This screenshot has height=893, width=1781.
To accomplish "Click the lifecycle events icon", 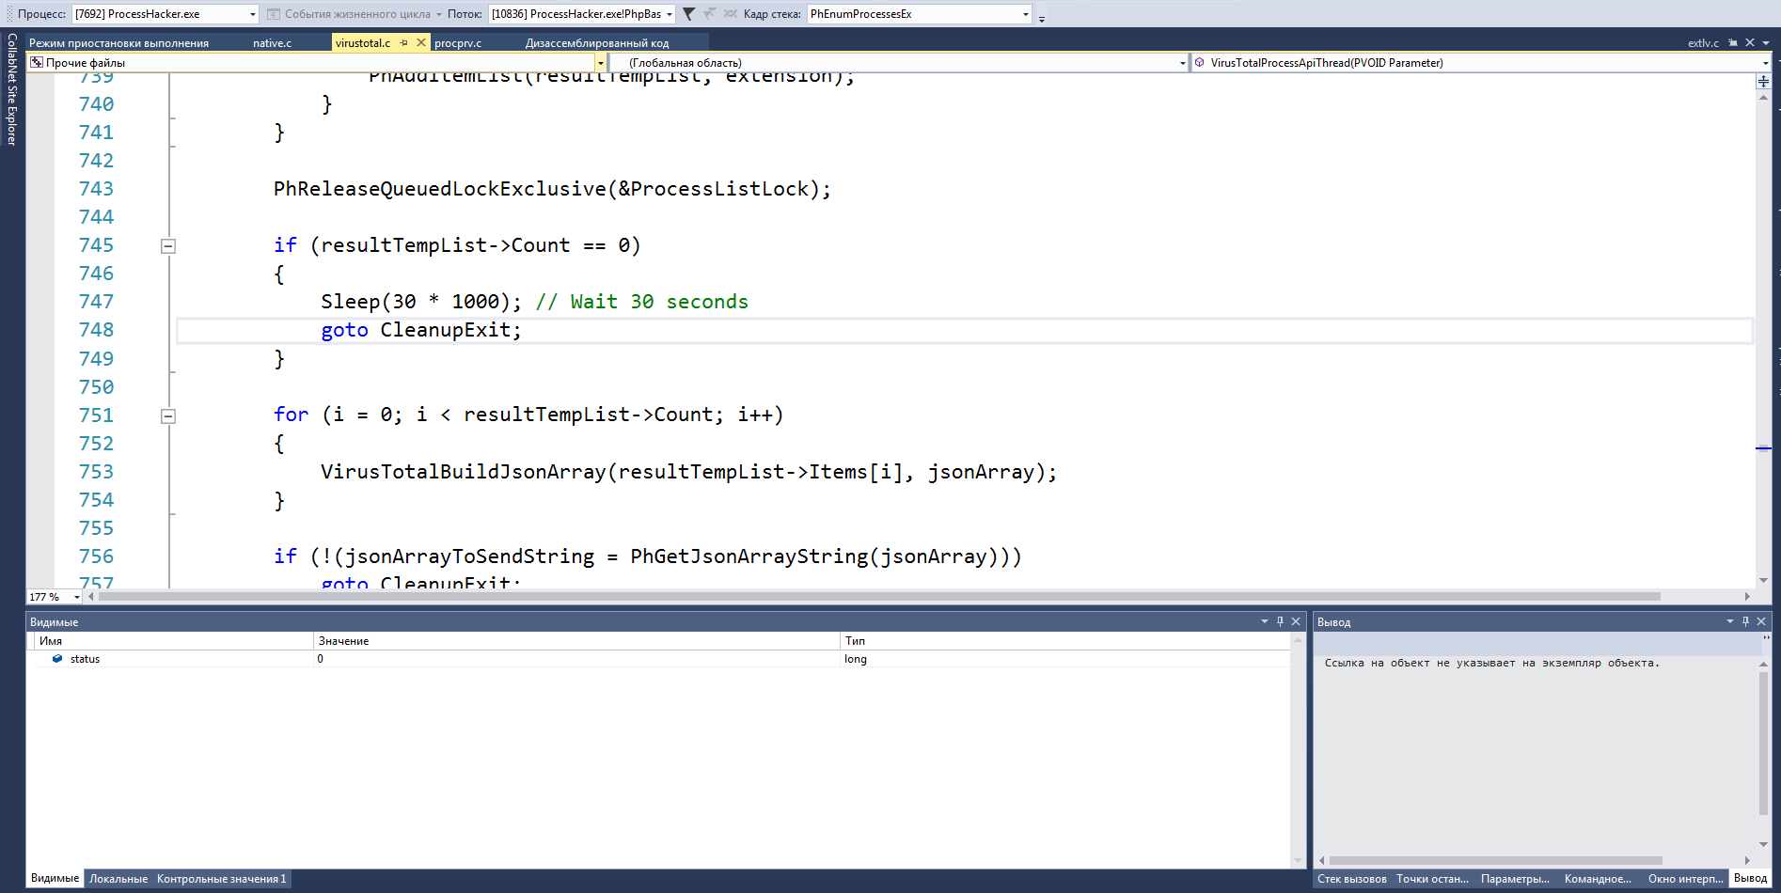I will pos(274,14).
